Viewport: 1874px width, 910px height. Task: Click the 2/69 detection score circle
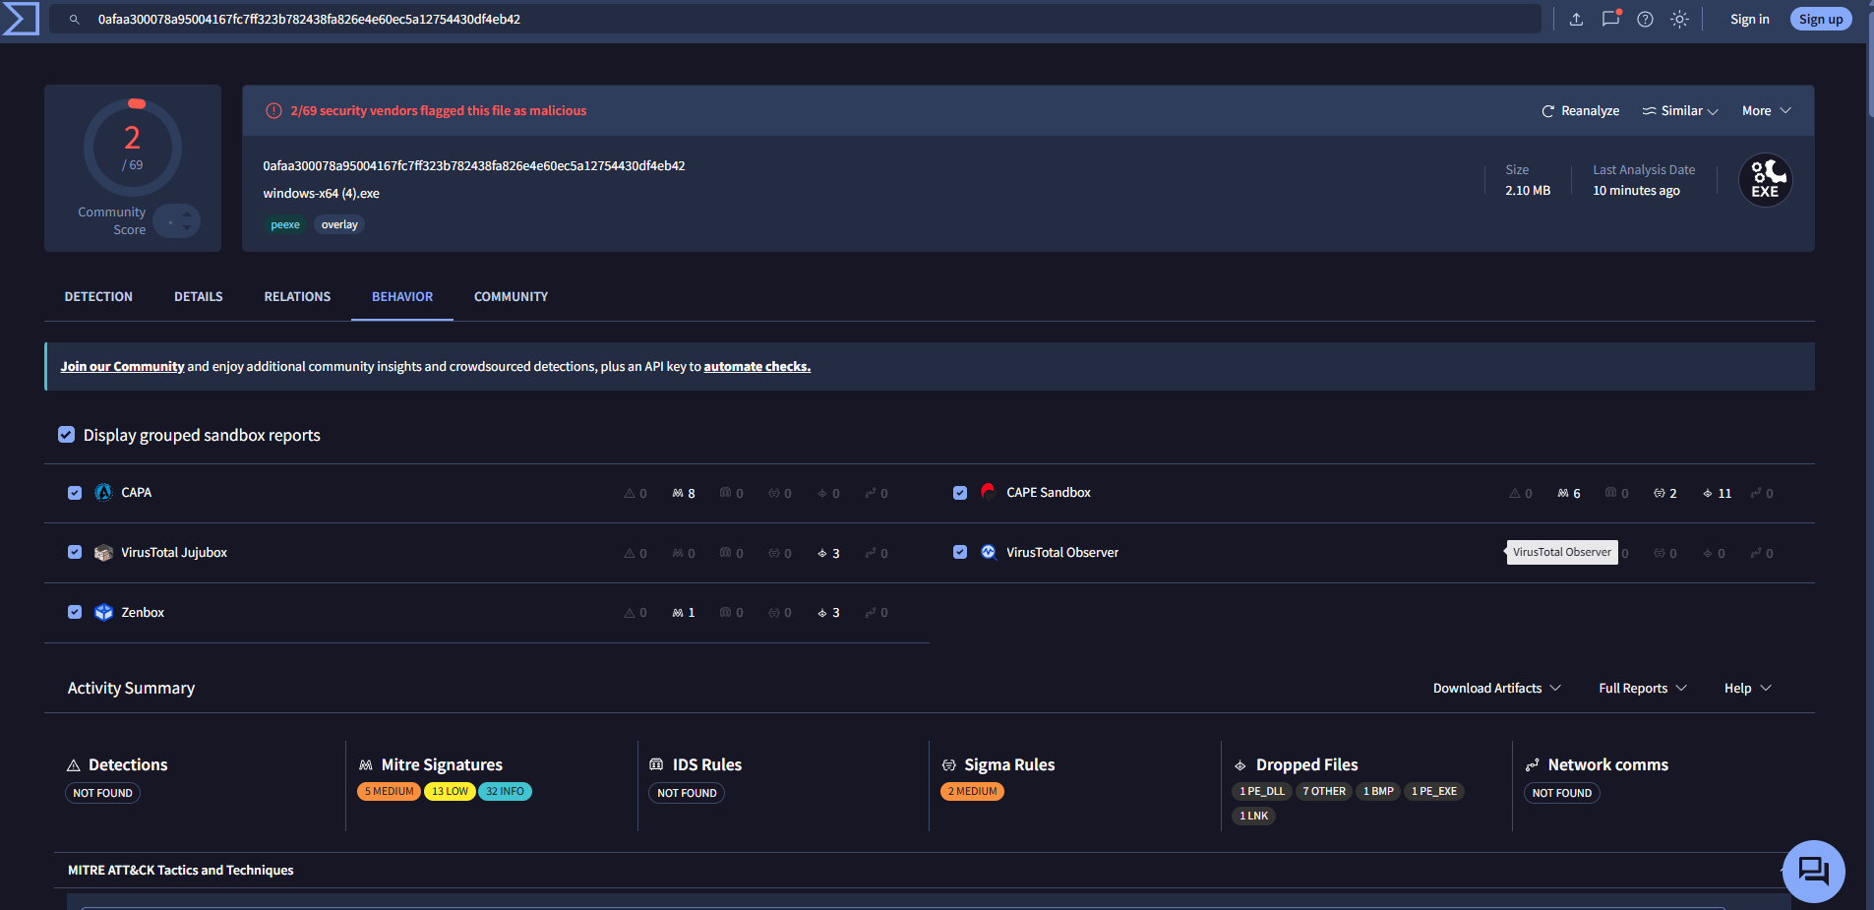pyautogui.click(x=133, y=148)
